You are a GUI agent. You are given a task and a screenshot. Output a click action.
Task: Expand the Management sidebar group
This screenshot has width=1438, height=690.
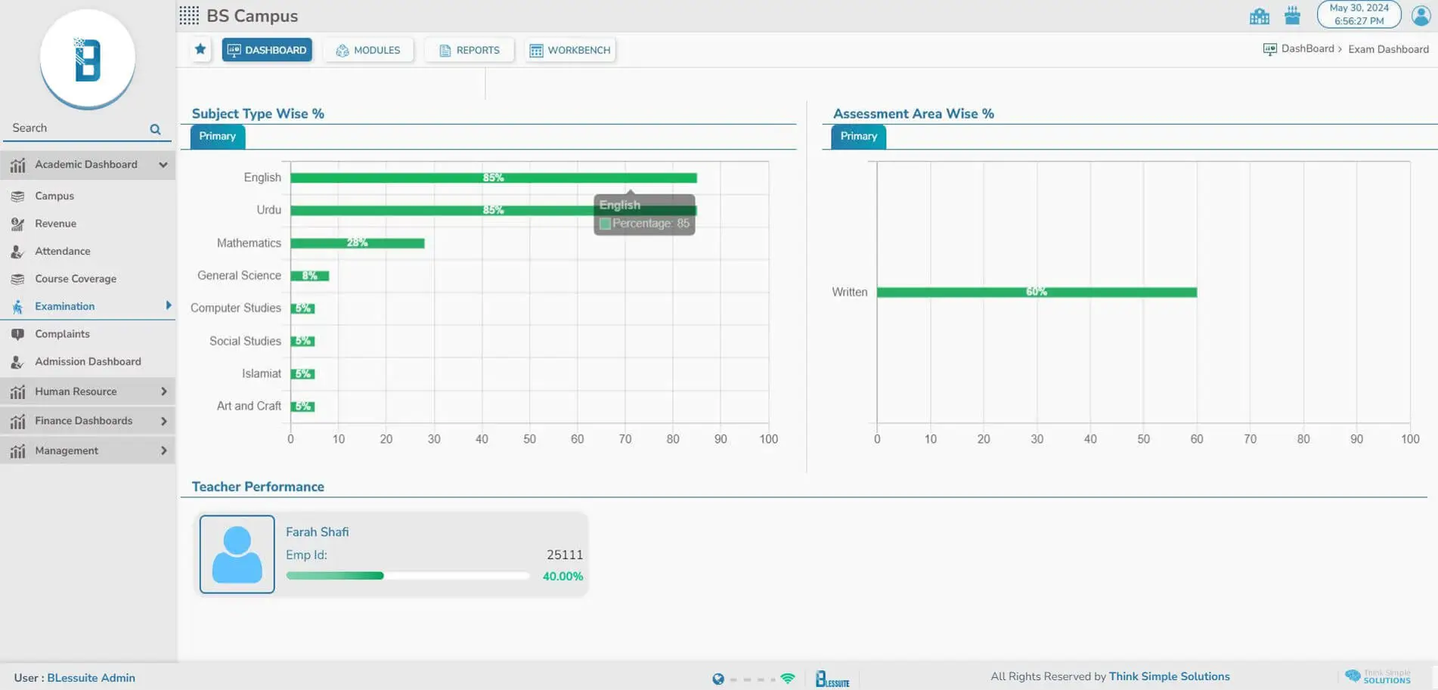[163, 450]
